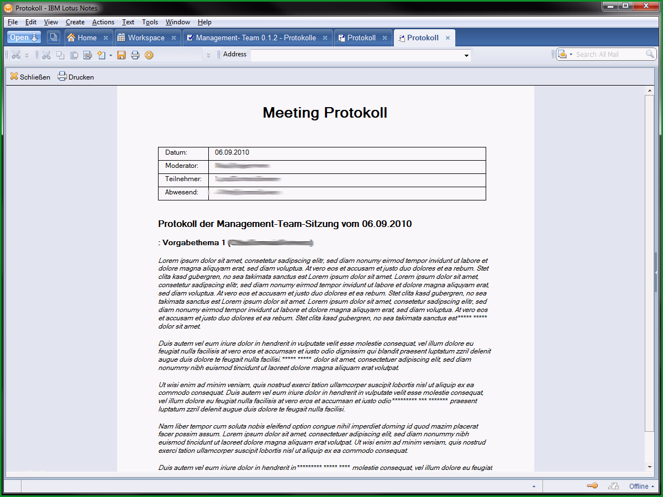Image resolution: width=663 pixels, height=497 pixels.
Task: Click the Moderator: label cell
Action: (x=183, y=167)
